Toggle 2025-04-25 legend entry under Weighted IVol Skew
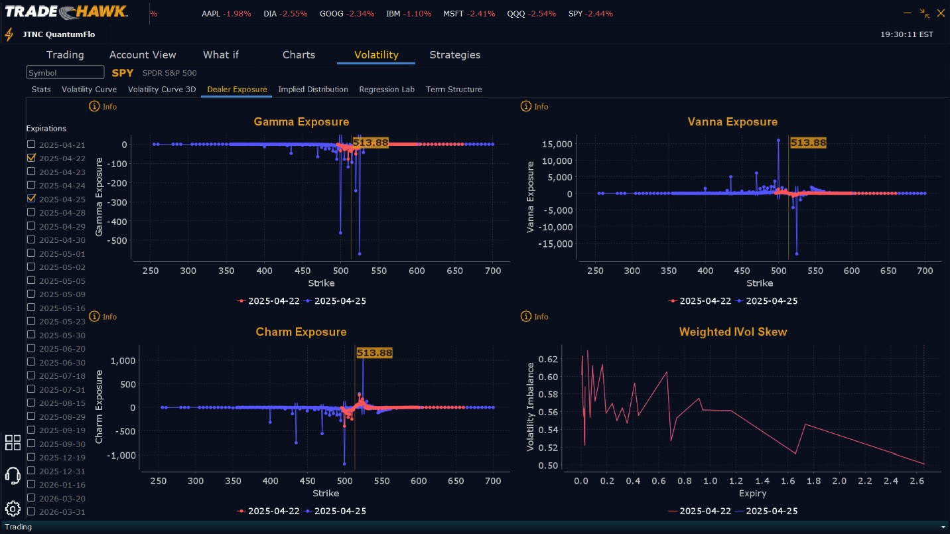950x534 pixels. click(x=767, y=511)
